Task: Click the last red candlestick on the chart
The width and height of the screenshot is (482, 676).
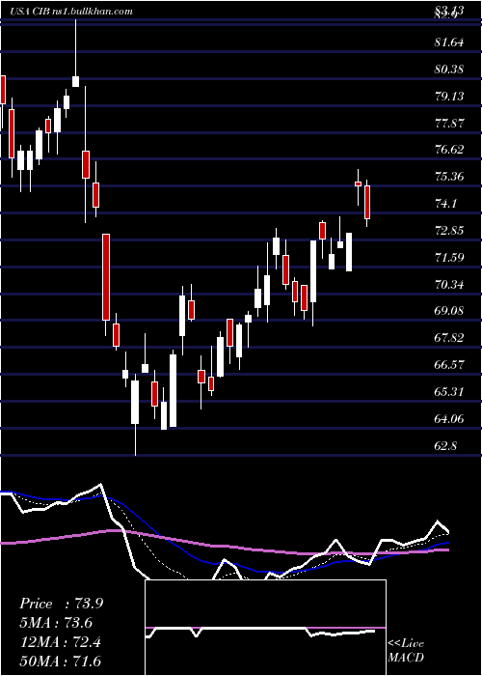Action: (367, 202)
